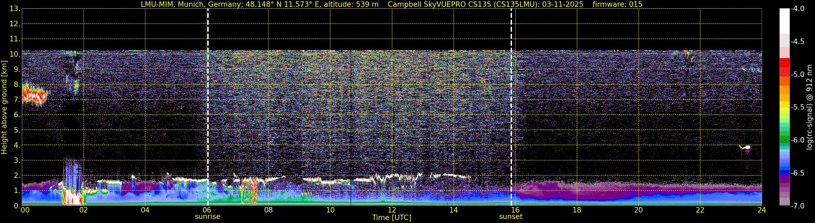The width and height of the screenshot is (815, 223).
Task: Click the 'sunrise' label below the time axis
Action: click(x=208, y=216)
